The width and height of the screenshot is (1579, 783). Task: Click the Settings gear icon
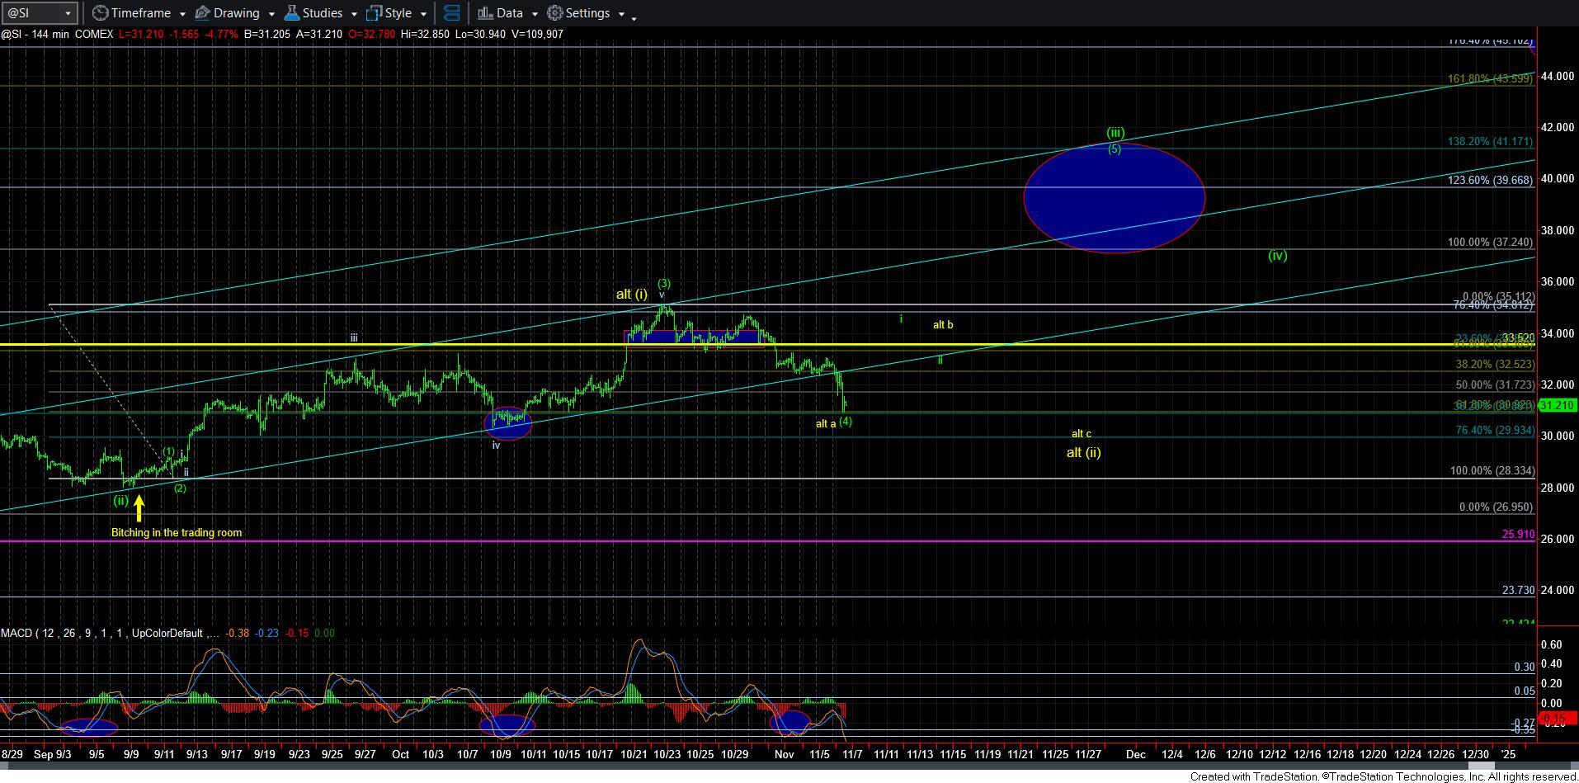555,13
